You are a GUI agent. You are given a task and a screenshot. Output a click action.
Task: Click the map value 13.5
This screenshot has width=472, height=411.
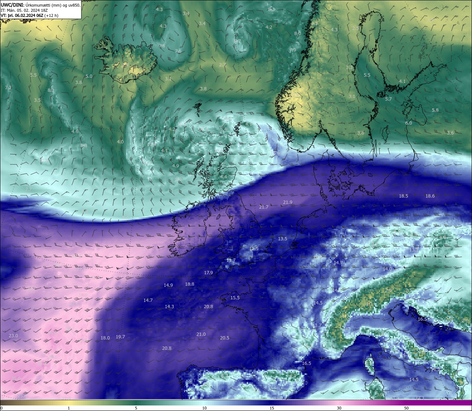(282, 238)
